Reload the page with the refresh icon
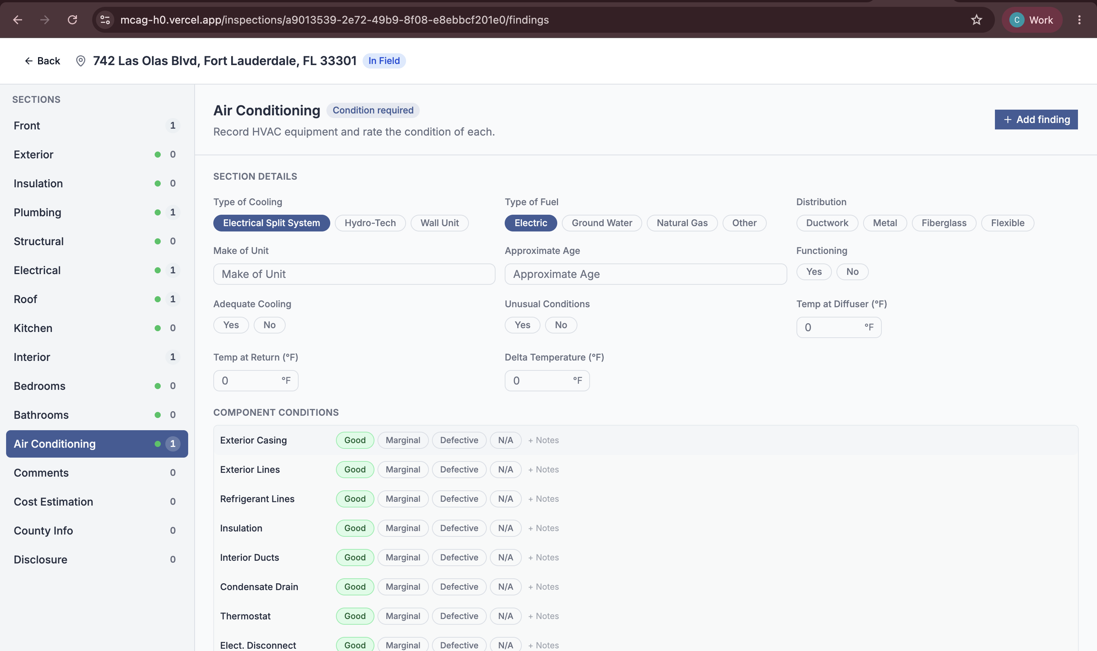The height and width of the screenshot is (651, 1097). coord(72,20)
